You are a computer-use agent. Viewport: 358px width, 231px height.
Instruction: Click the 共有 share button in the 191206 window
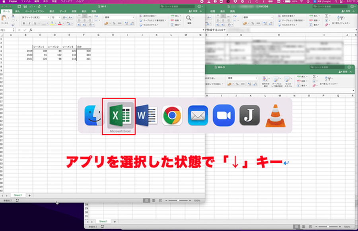[346, 11]
